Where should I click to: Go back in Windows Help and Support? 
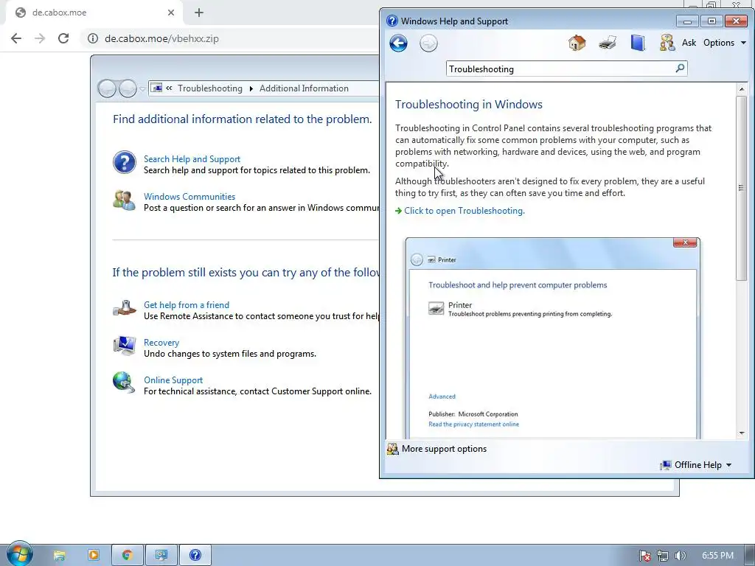[x=398, y=43]
